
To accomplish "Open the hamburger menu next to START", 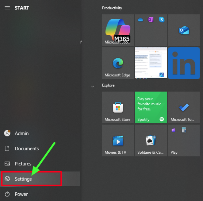I will click(7, 8).
